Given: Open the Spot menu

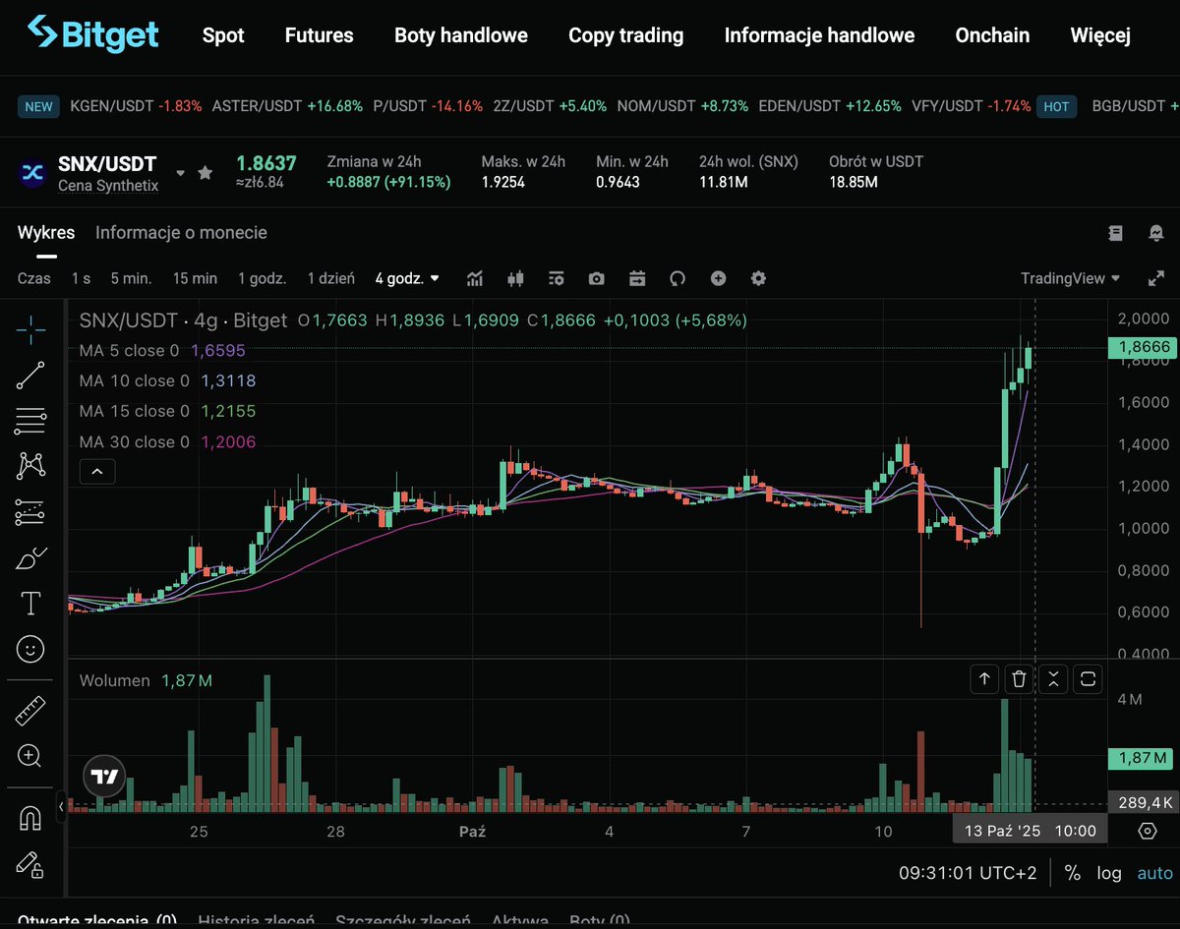Looking at the screenshot, I should (x=223, y=35).
